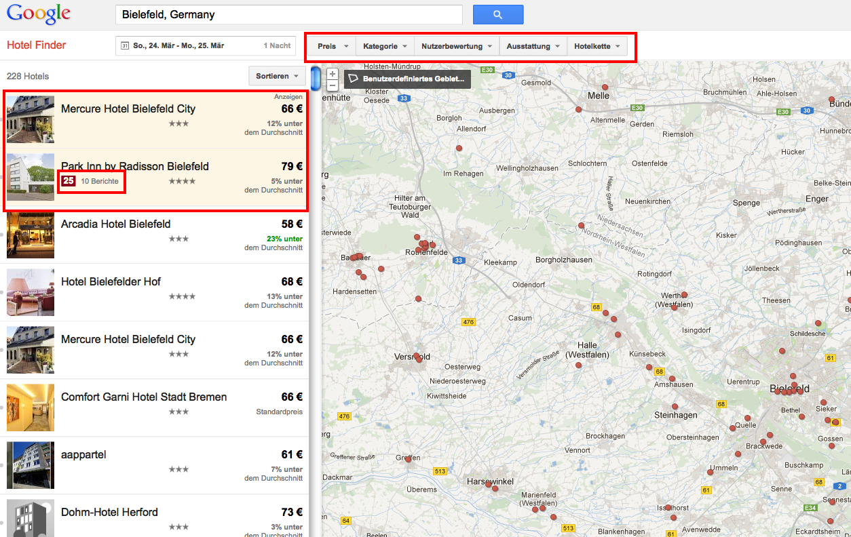Open Hotel Bielefelder Hof listing
Viewport: 851px width, 537px height.
pos(111,281)
